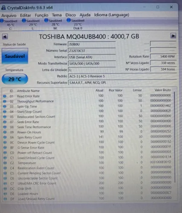Click the Firmware field JS0B0U

pos(92,44)
